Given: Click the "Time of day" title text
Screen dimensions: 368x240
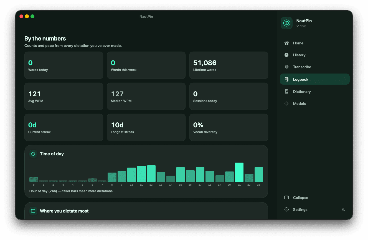Looking at the screenshot, I should [52, 154].
